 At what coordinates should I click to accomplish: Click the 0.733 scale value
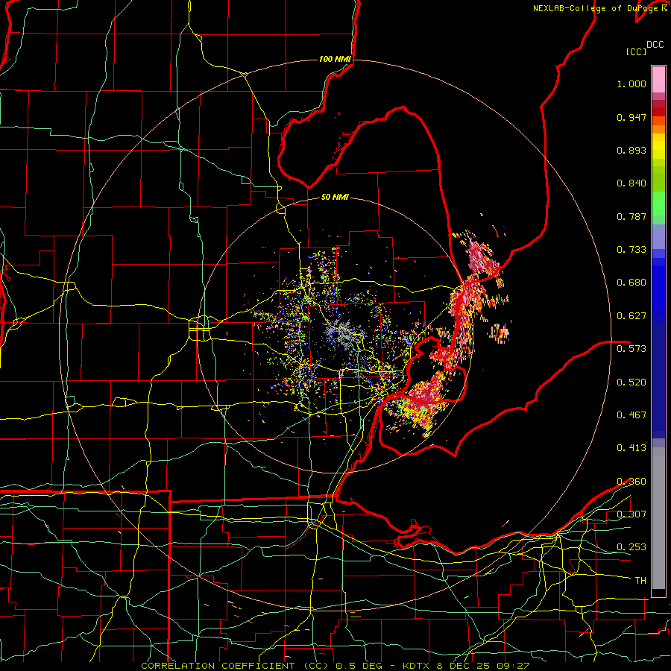pos(631,250)
